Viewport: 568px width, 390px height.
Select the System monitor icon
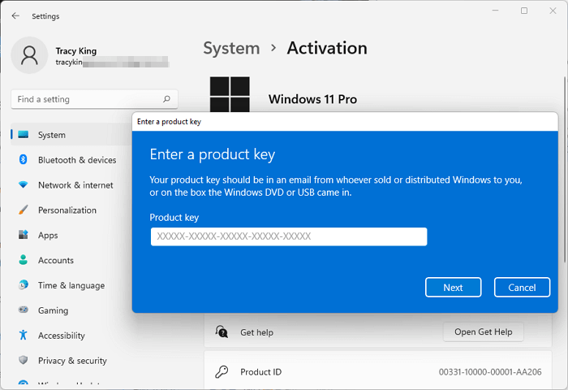tap(24, 135)
